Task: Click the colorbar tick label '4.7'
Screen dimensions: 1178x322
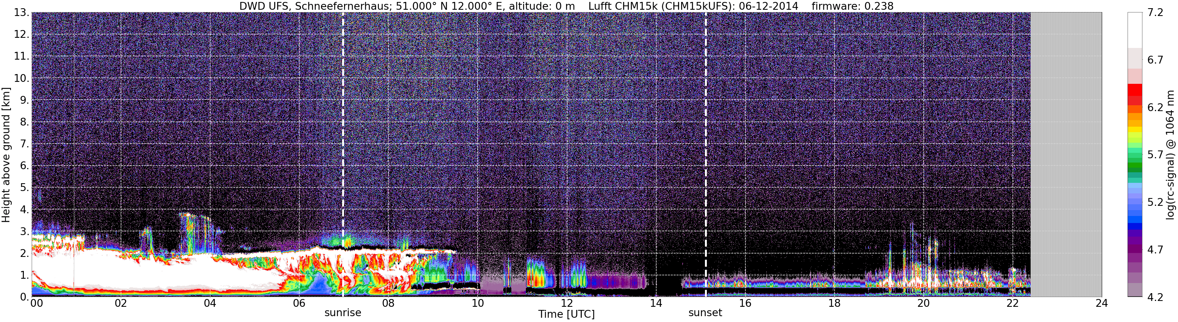Action: (x=1155, y=250)
